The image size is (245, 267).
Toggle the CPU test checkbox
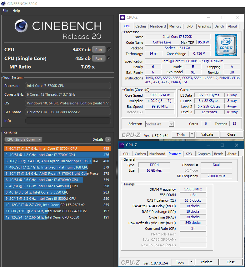109,49
